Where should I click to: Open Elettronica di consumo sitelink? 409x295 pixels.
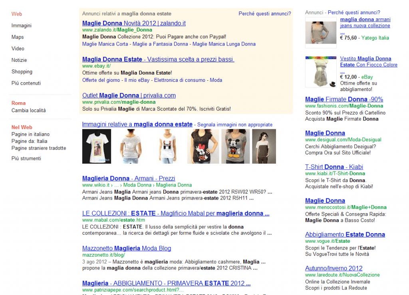pos(179,80)
